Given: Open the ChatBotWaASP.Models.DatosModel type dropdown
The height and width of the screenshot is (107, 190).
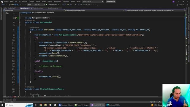Looking at the screenshot, I should click(94, 10).
